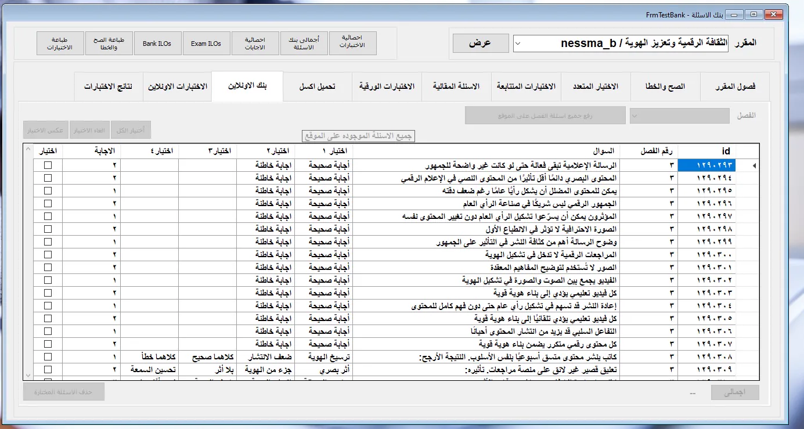
Task: Click the الغاء الاختيار button
Action: point(90,130)
